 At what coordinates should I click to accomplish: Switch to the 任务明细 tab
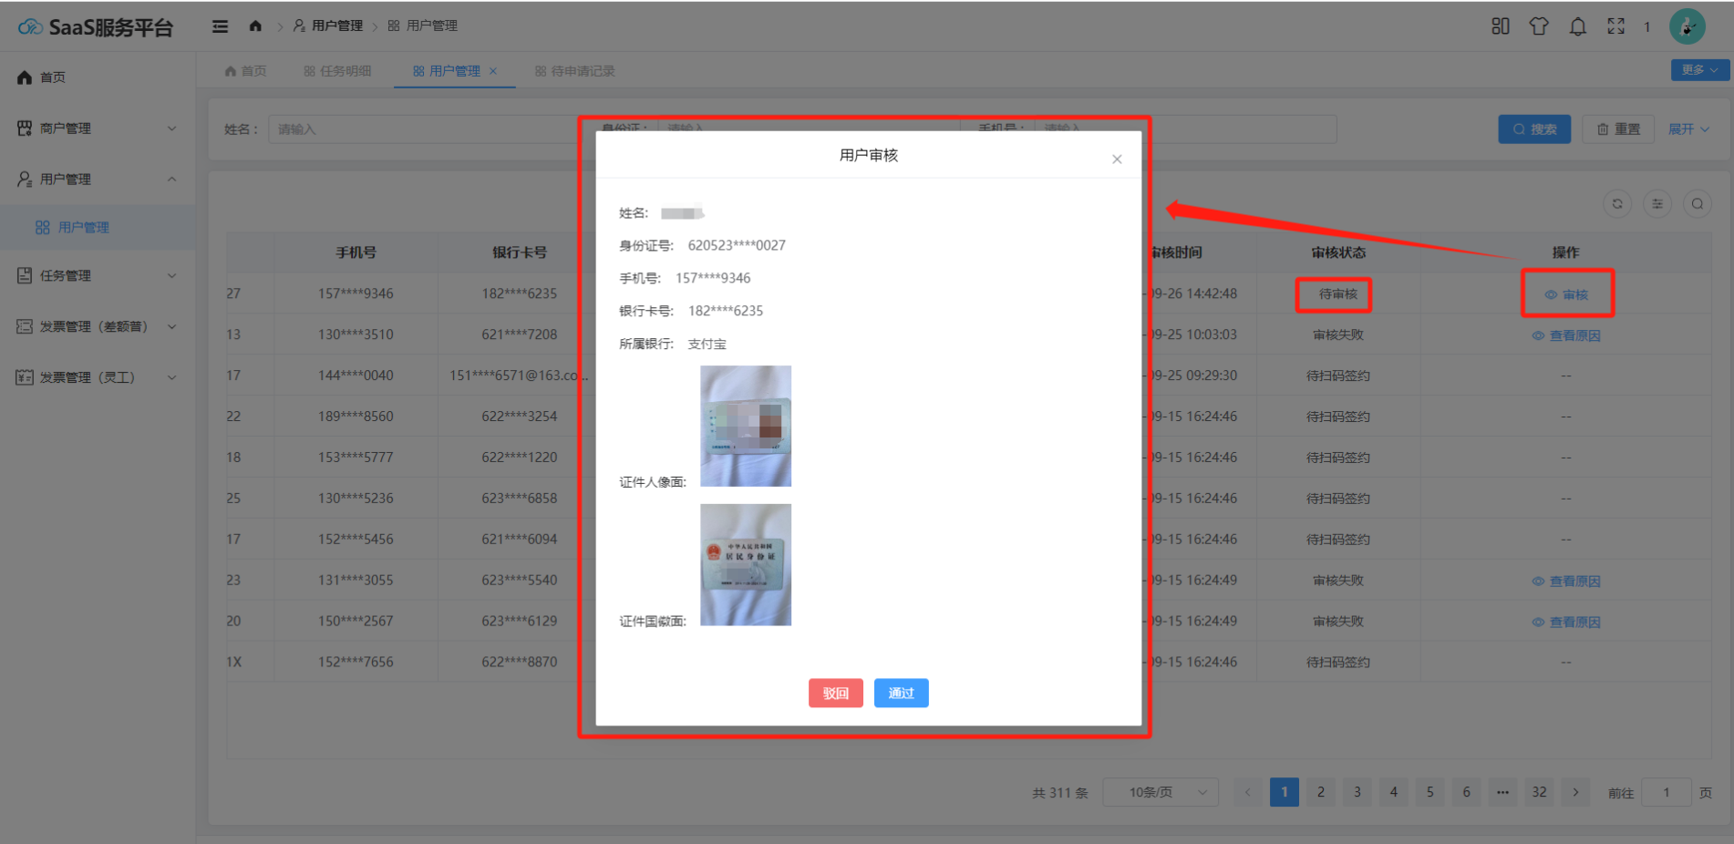337,71
